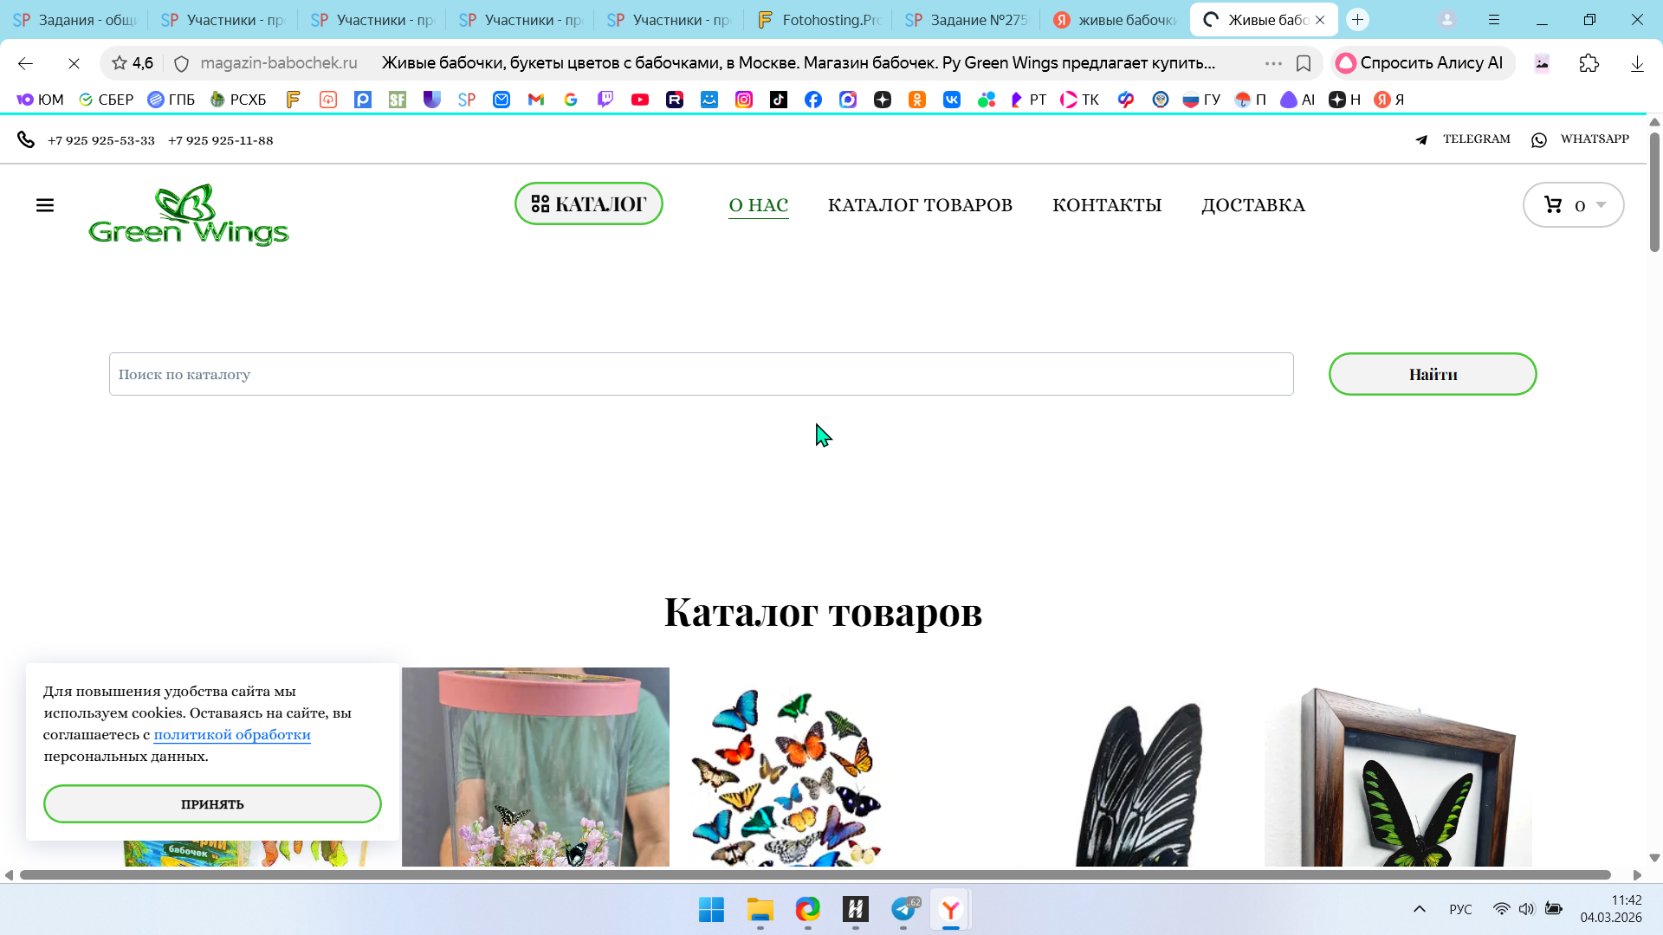Expand the system tray hidden icons chevron
Screen dimensions: 1663x935
1419,909
